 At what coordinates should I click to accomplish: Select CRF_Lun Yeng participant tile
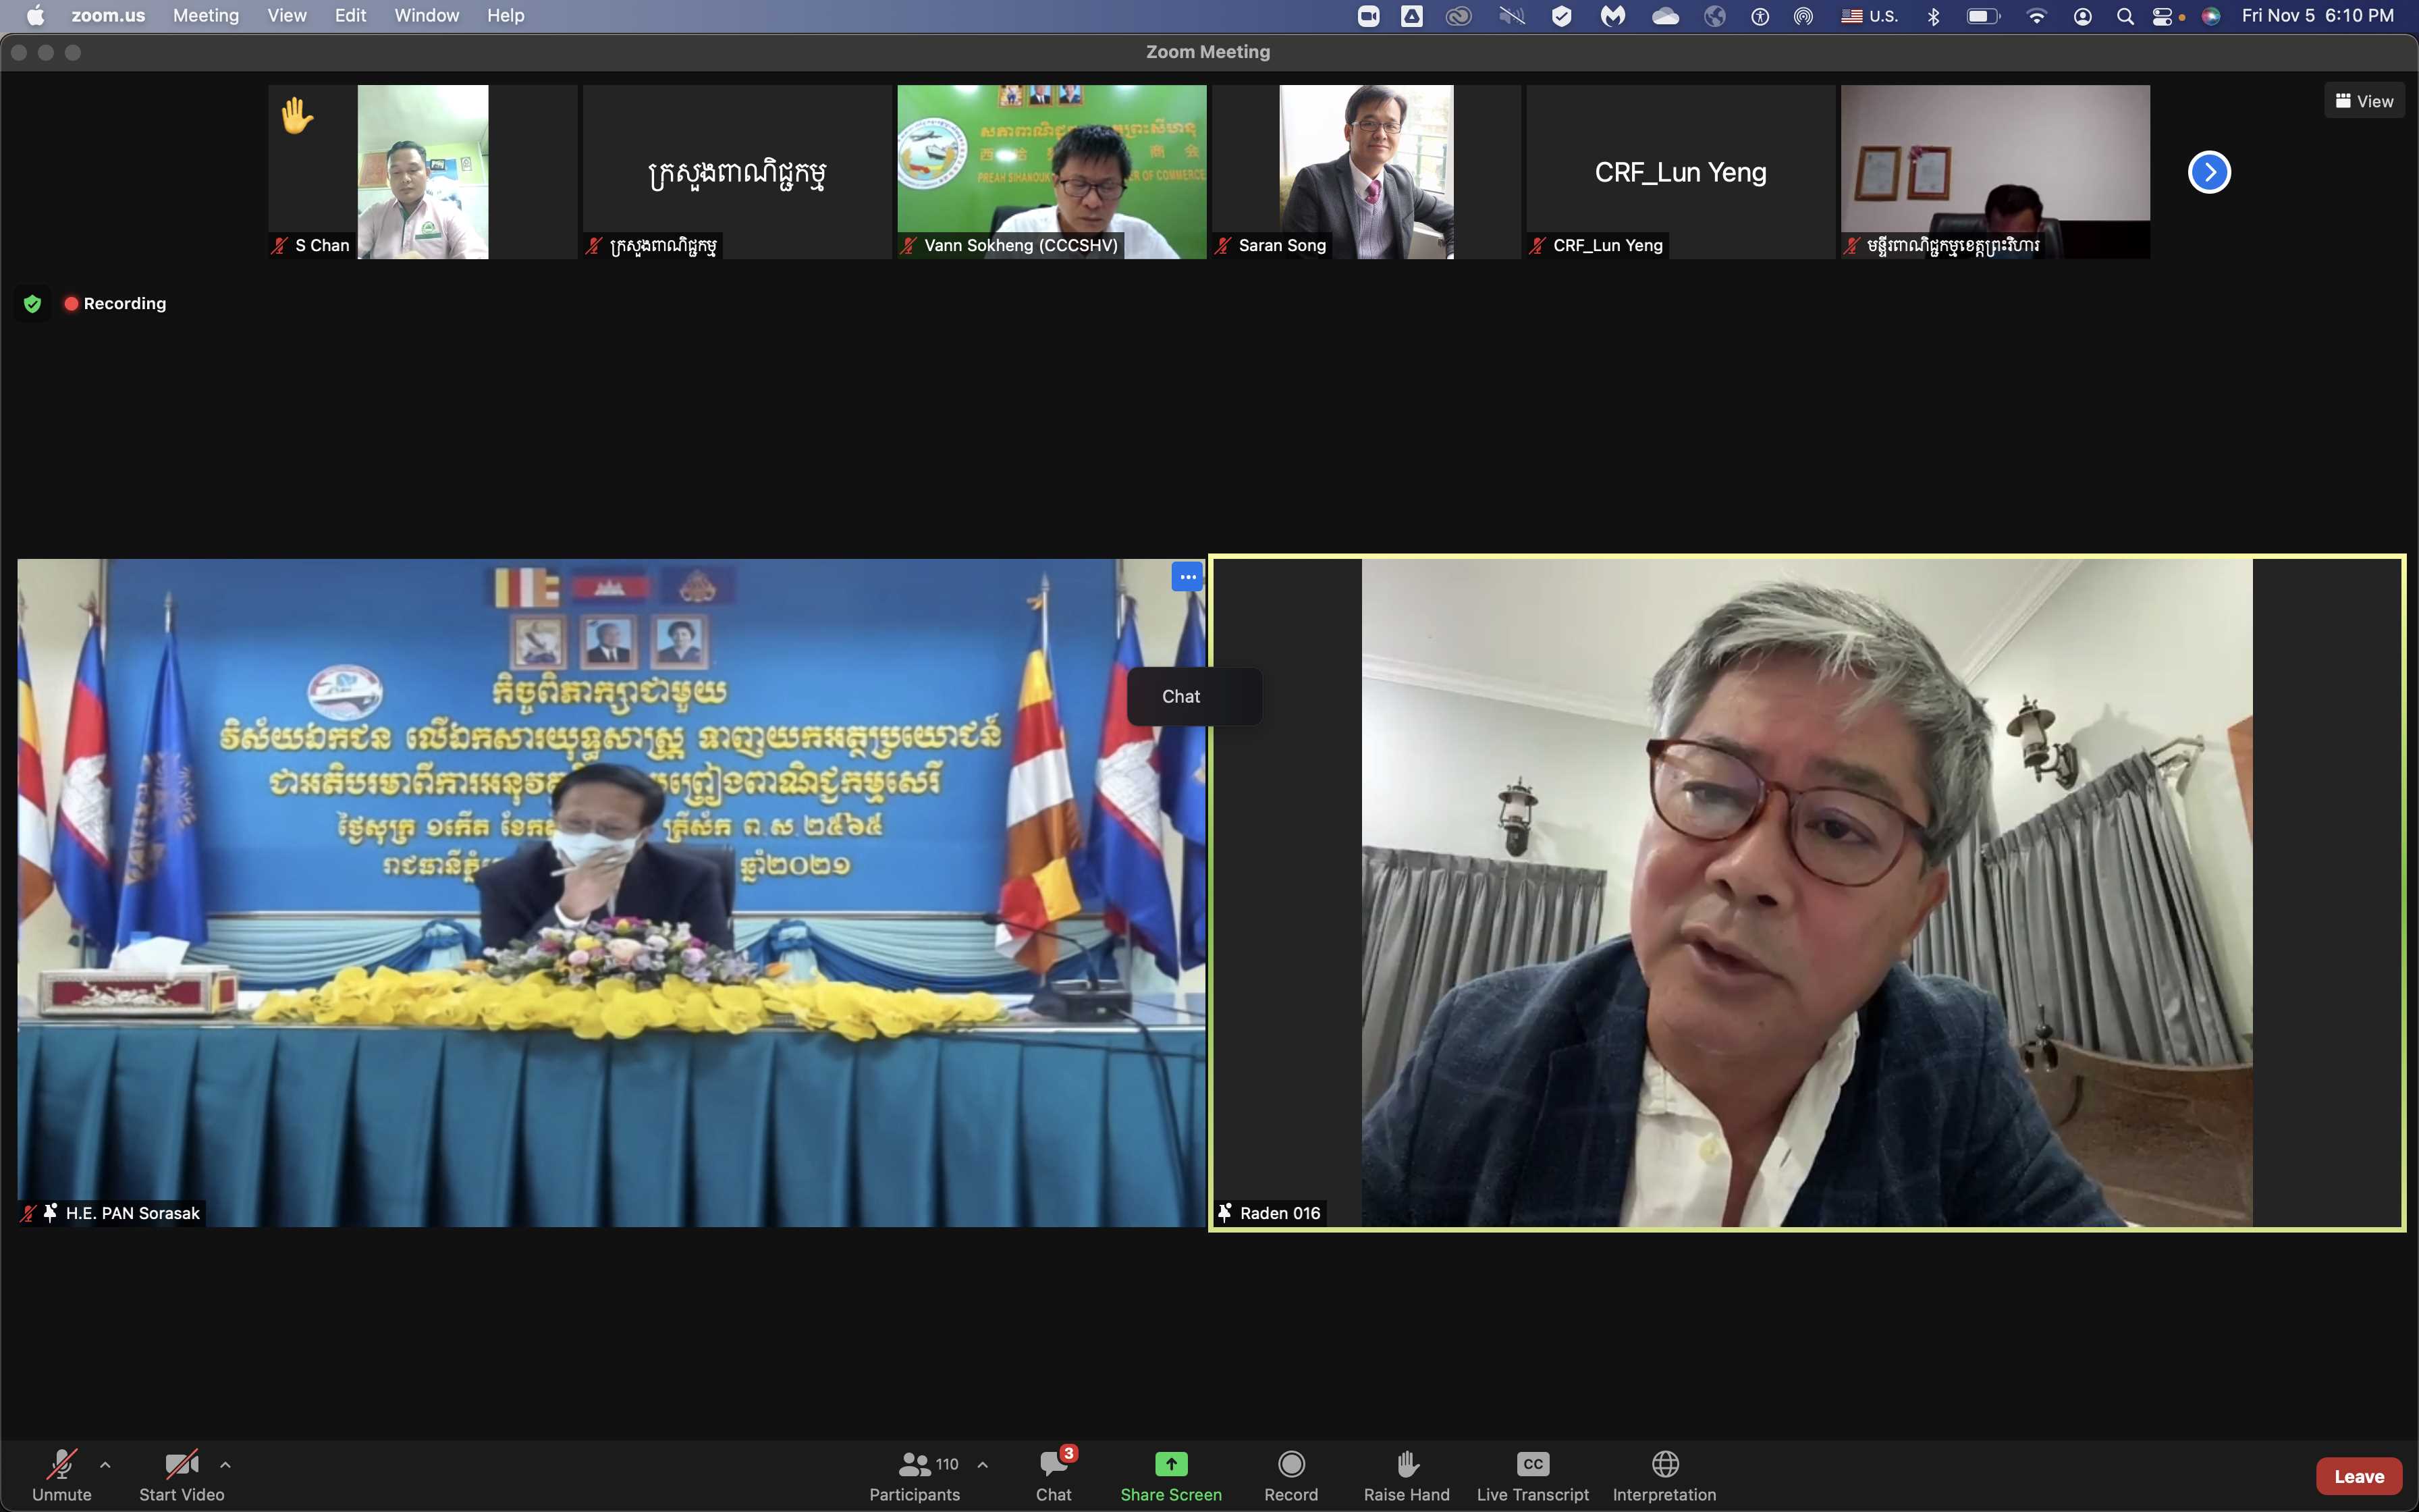pos(1681,172)
